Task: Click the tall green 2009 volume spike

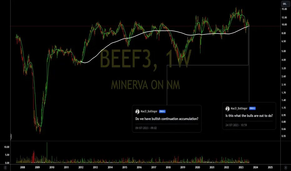Action: pyautogui.click(x=47, y=153)
